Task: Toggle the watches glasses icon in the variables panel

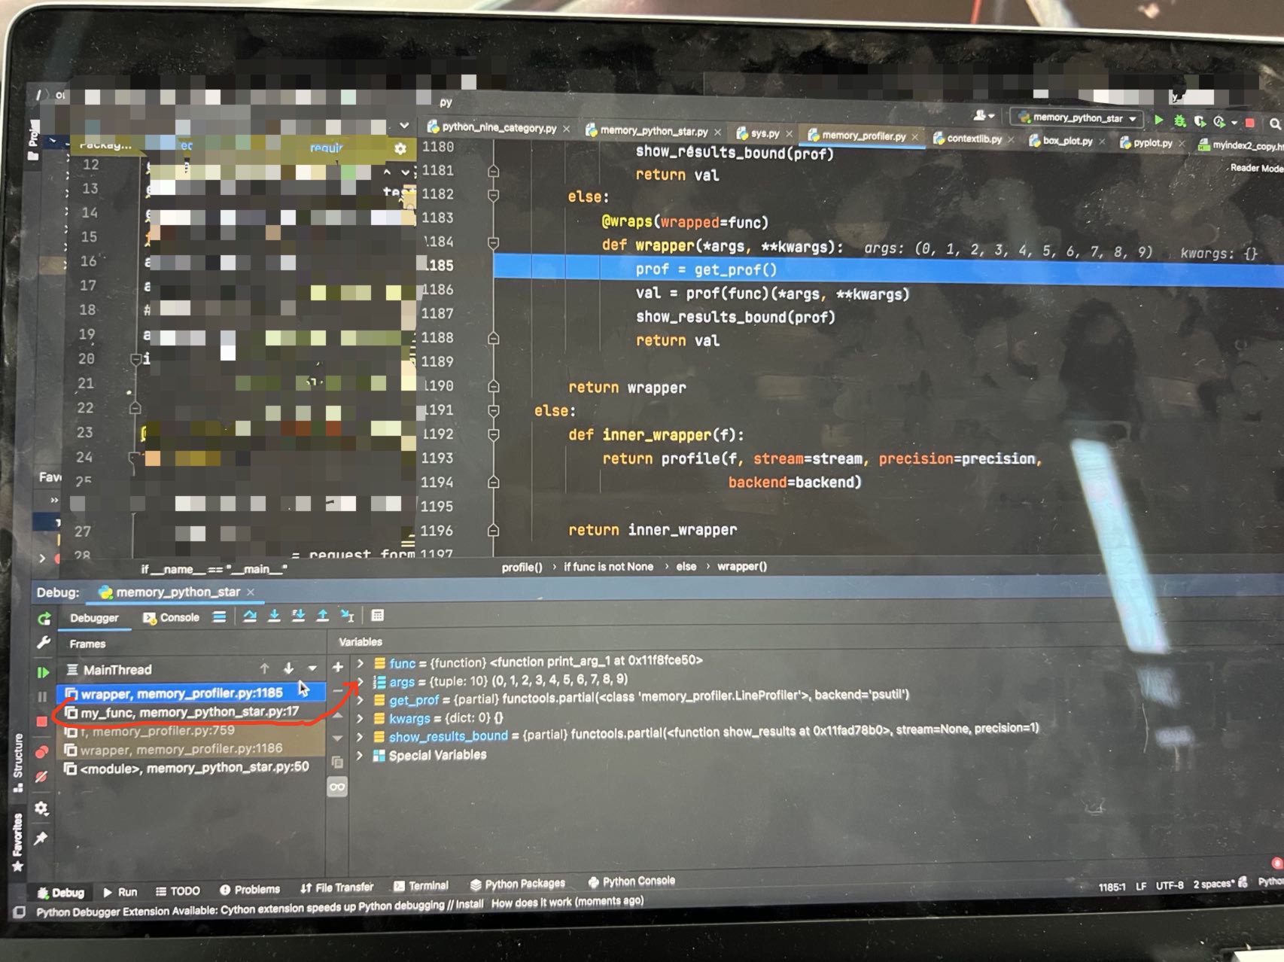Action: tap(337, 787)
